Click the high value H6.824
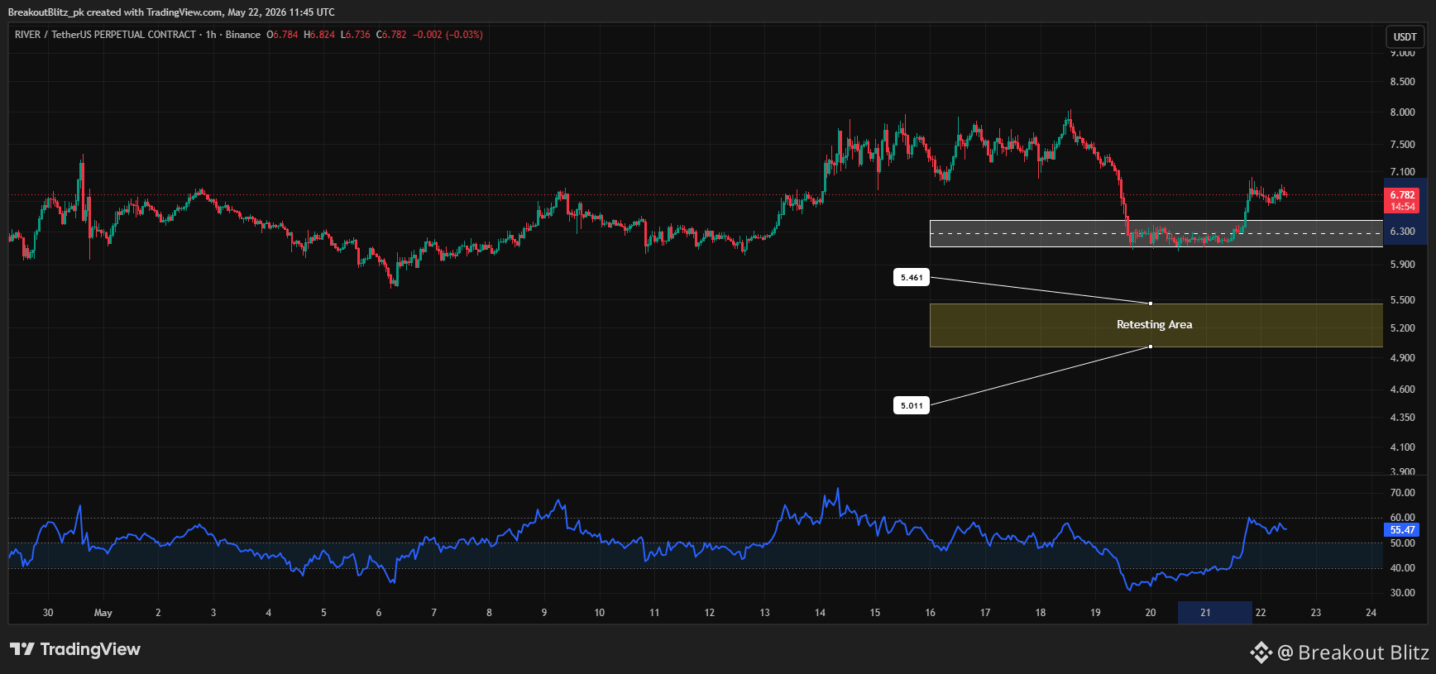This screenshot has width=1436, height=674. pos(319,35)
